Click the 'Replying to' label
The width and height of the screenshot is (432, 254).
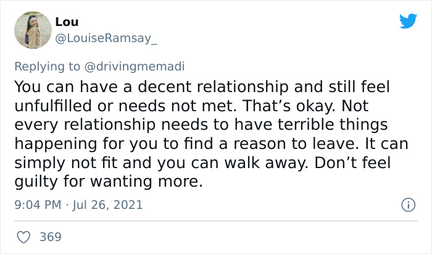click(47, 67)
